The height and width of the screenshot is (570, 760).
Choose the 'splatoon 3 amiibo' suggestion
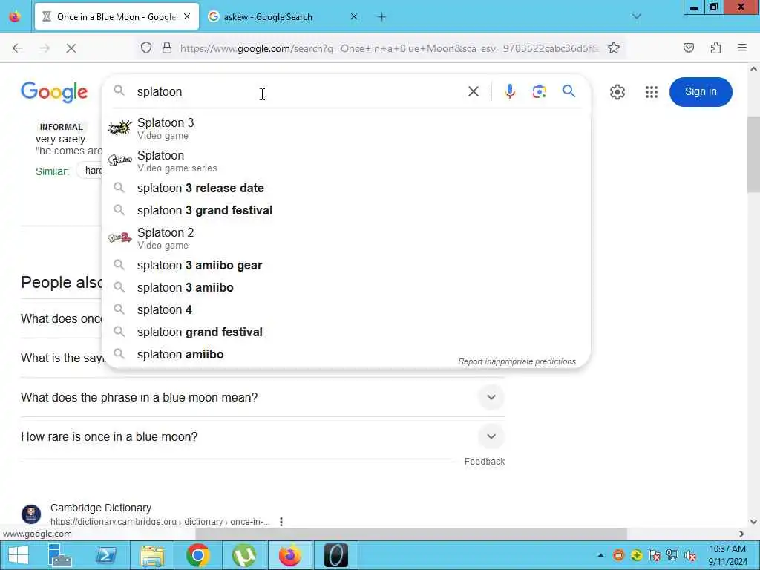[346, 287]
